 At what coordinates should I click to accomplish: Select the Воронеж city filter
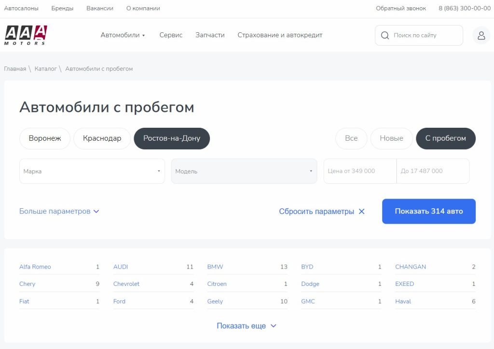(44, 138)
